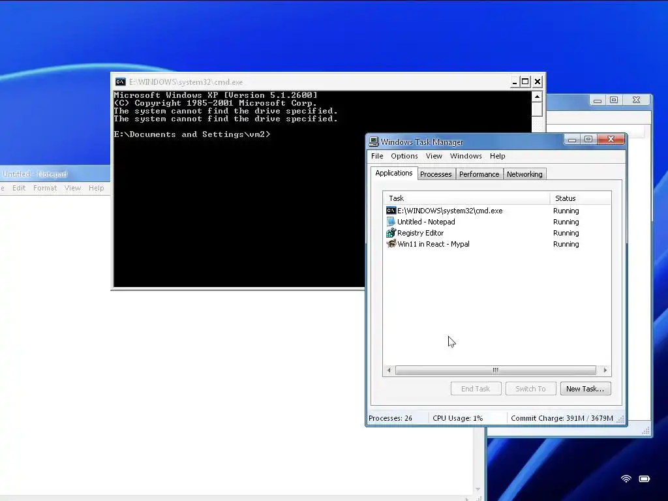The height and width of the screenshot is (501, 668).
Task: Close the background window behind Task Manager
Action: point(636,100)
